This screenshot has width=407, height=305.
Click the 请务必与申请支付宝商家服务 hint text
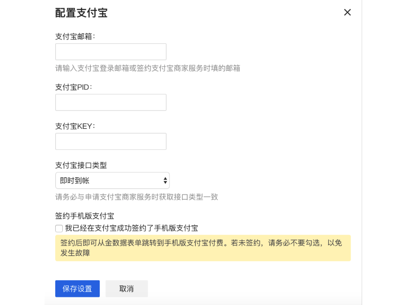pos(137,197)
